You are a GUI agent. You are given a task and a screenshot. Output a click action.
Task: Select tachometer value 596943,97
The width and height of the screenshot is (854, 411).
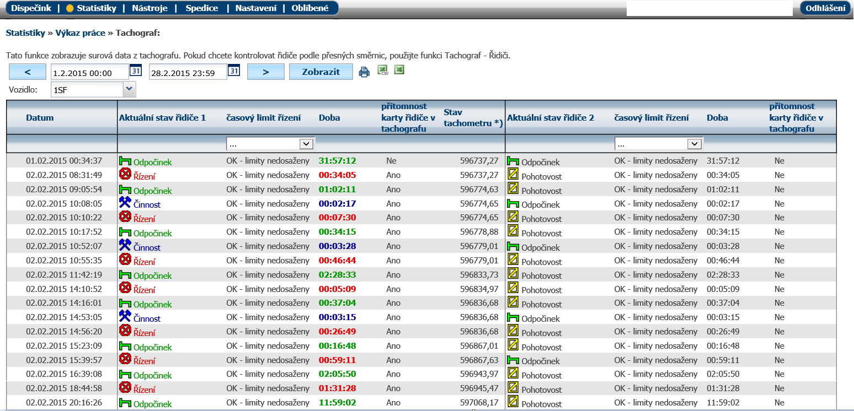pyautogui.click(x=479, y=374)
